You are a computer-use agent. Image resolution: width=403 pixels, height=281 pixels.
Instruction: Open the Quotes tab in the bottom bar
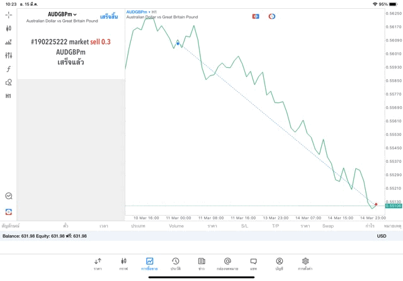point(98,263)
